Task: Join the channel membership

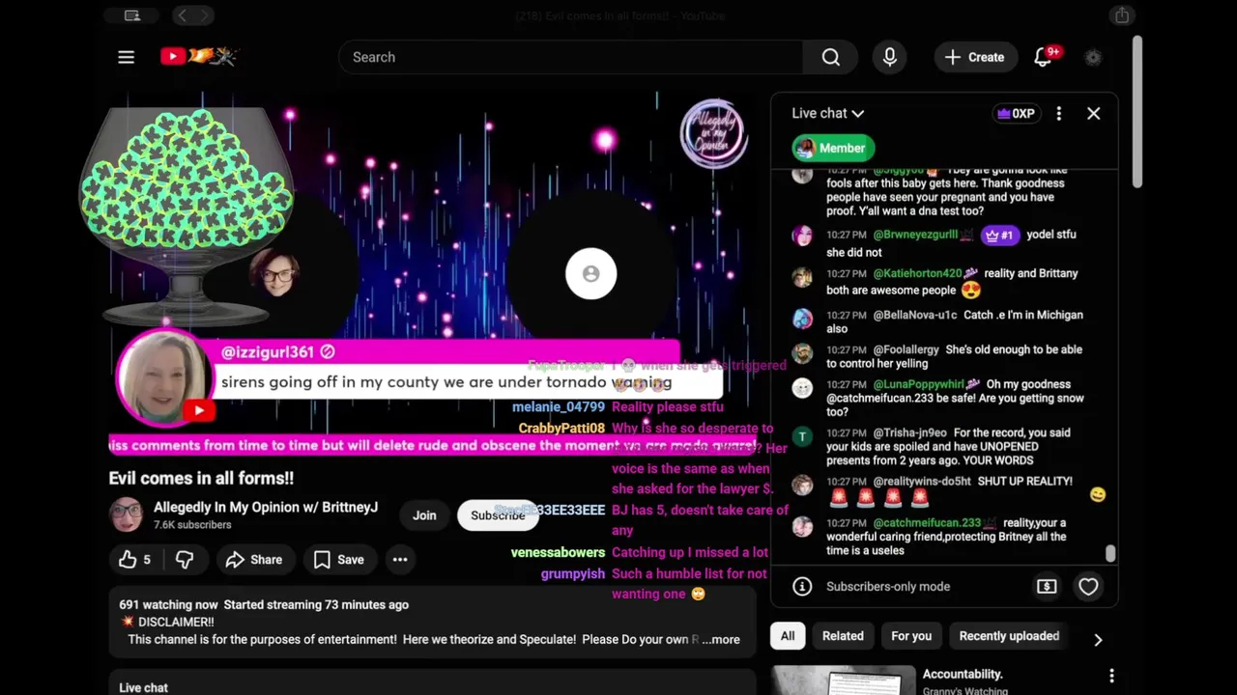Action: [424, 514]
